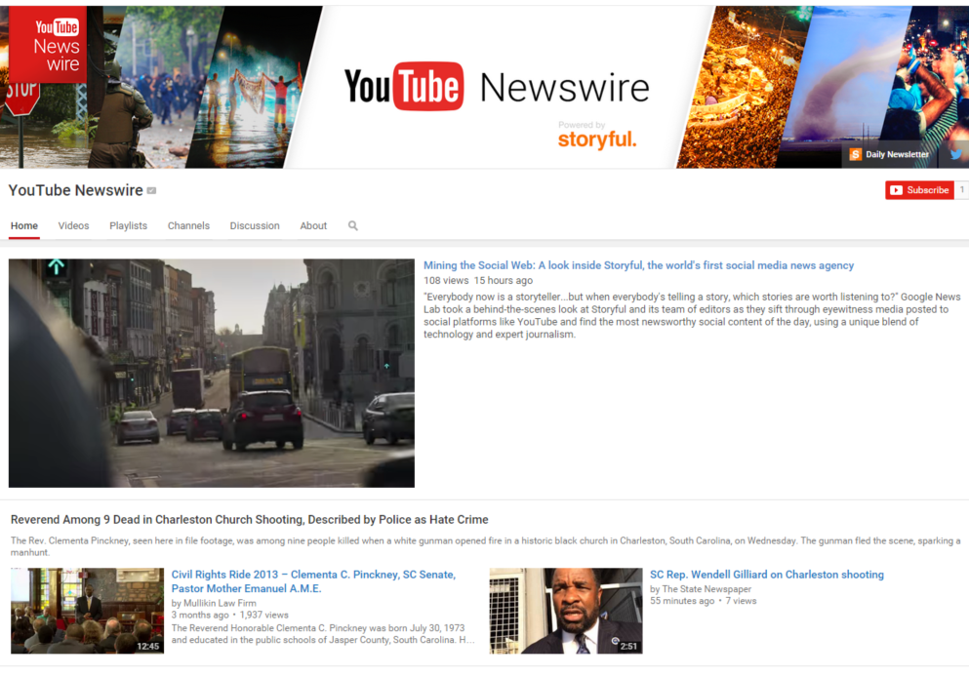Open the Mining the Social Web video title
The height and width of the screenshot is (677, 969).
point(638,265)
